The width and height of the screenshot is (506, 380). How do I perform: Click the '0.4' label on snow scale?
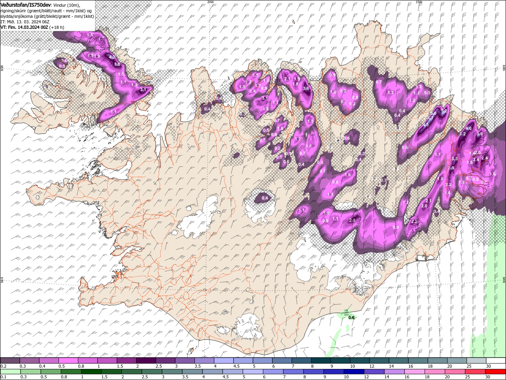click(42, 366)
